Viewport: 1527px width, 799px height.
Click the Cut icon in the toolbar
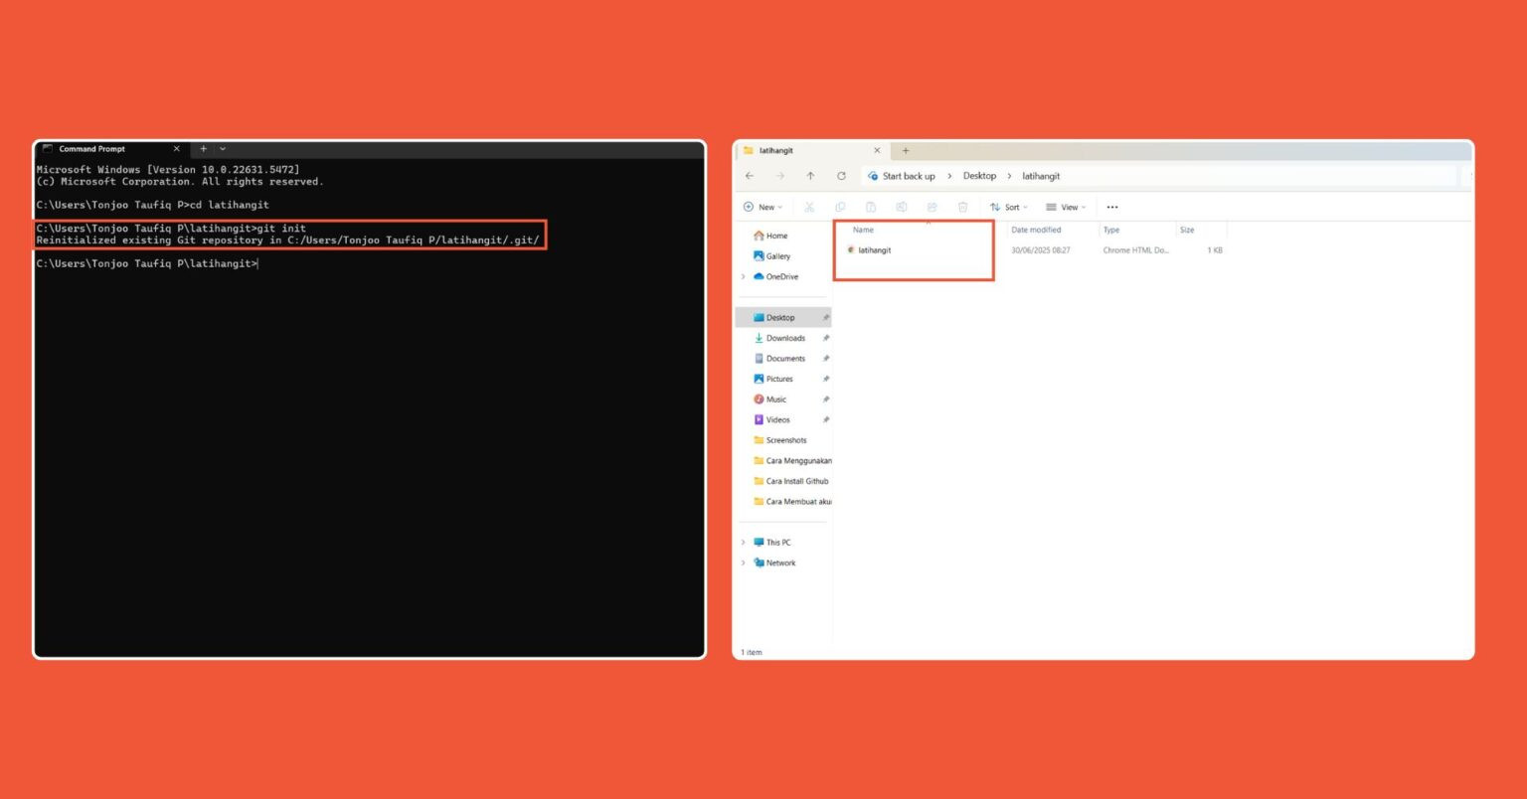(808, 207)
